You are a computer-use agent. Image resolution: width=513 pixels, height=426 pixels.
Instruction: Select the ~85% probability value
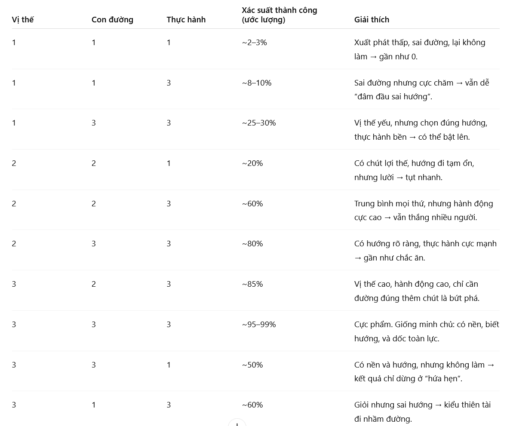(x=252, y=284)
